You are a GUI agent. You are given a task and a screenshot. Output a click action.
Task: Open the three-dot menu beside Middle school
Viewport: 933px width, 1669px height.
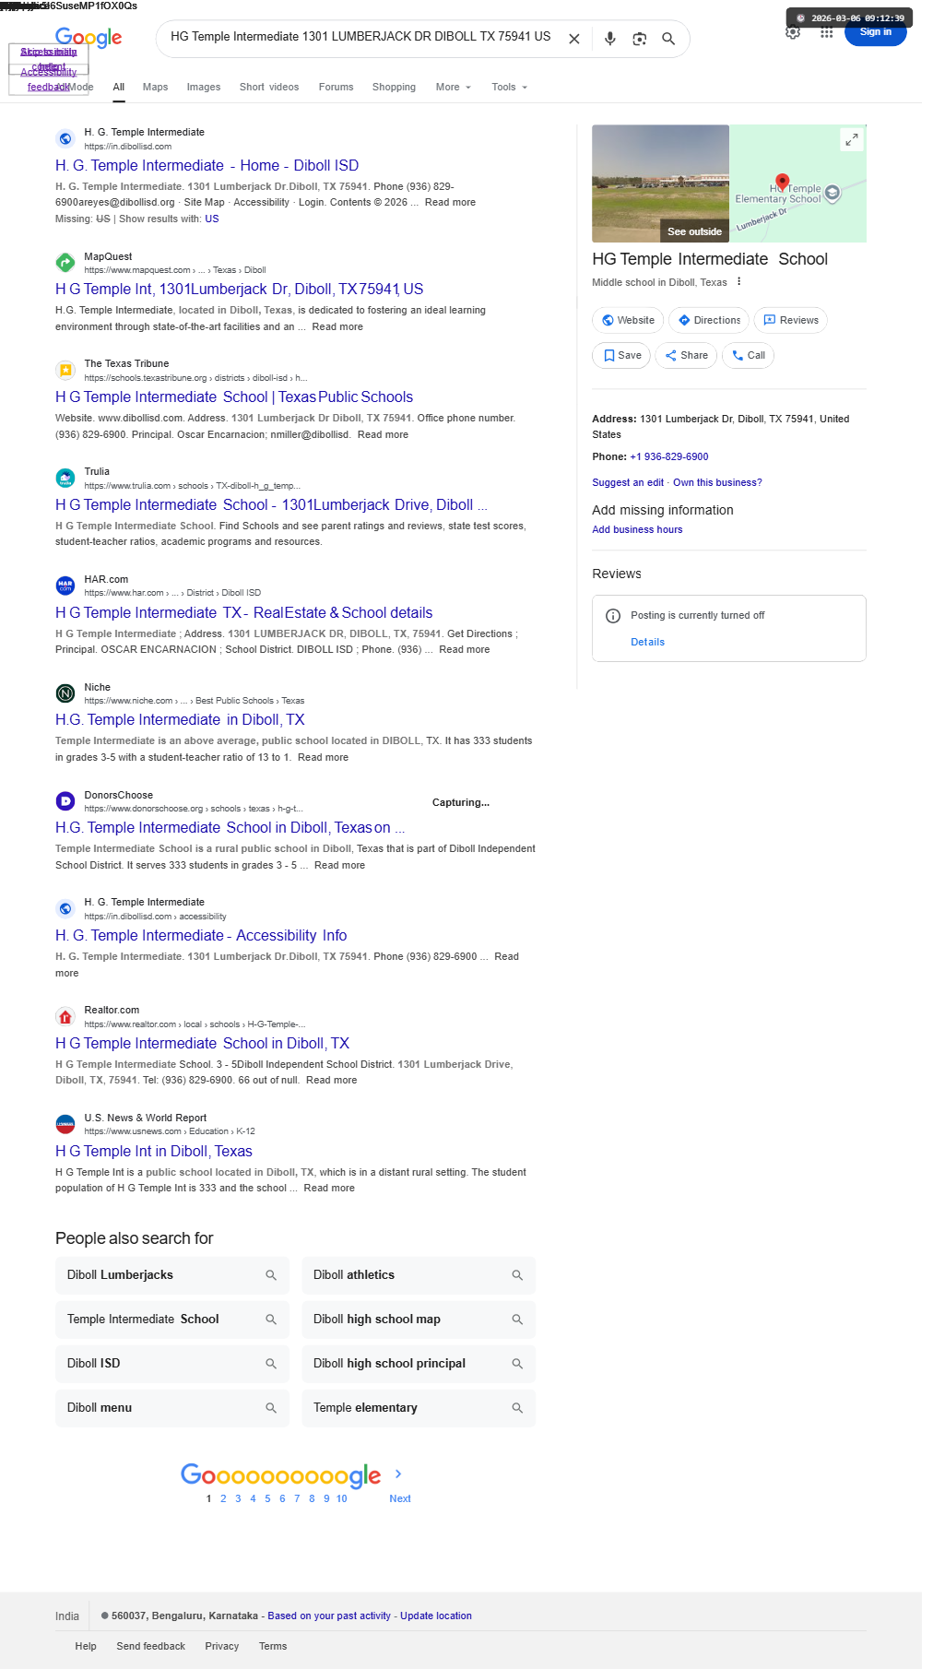pos(738,282)
